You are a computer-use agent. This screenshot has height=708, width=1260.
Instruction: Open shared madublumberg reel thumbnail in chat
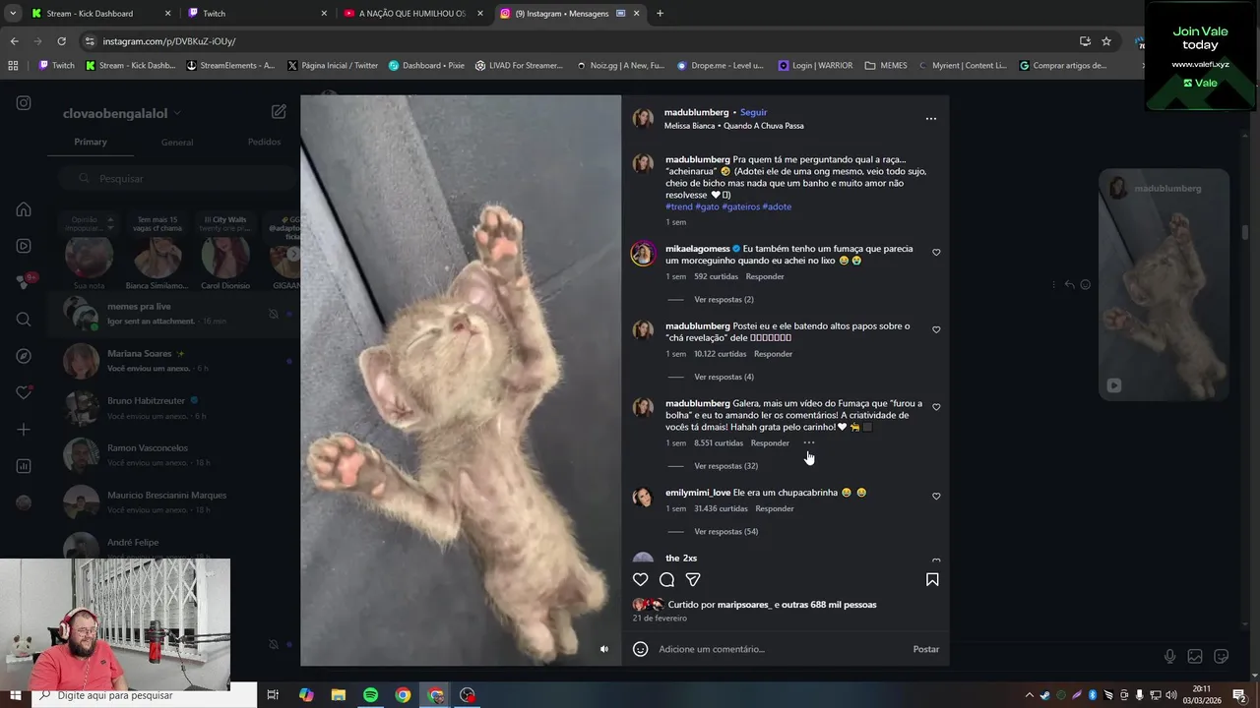(x=1164, y=285)
